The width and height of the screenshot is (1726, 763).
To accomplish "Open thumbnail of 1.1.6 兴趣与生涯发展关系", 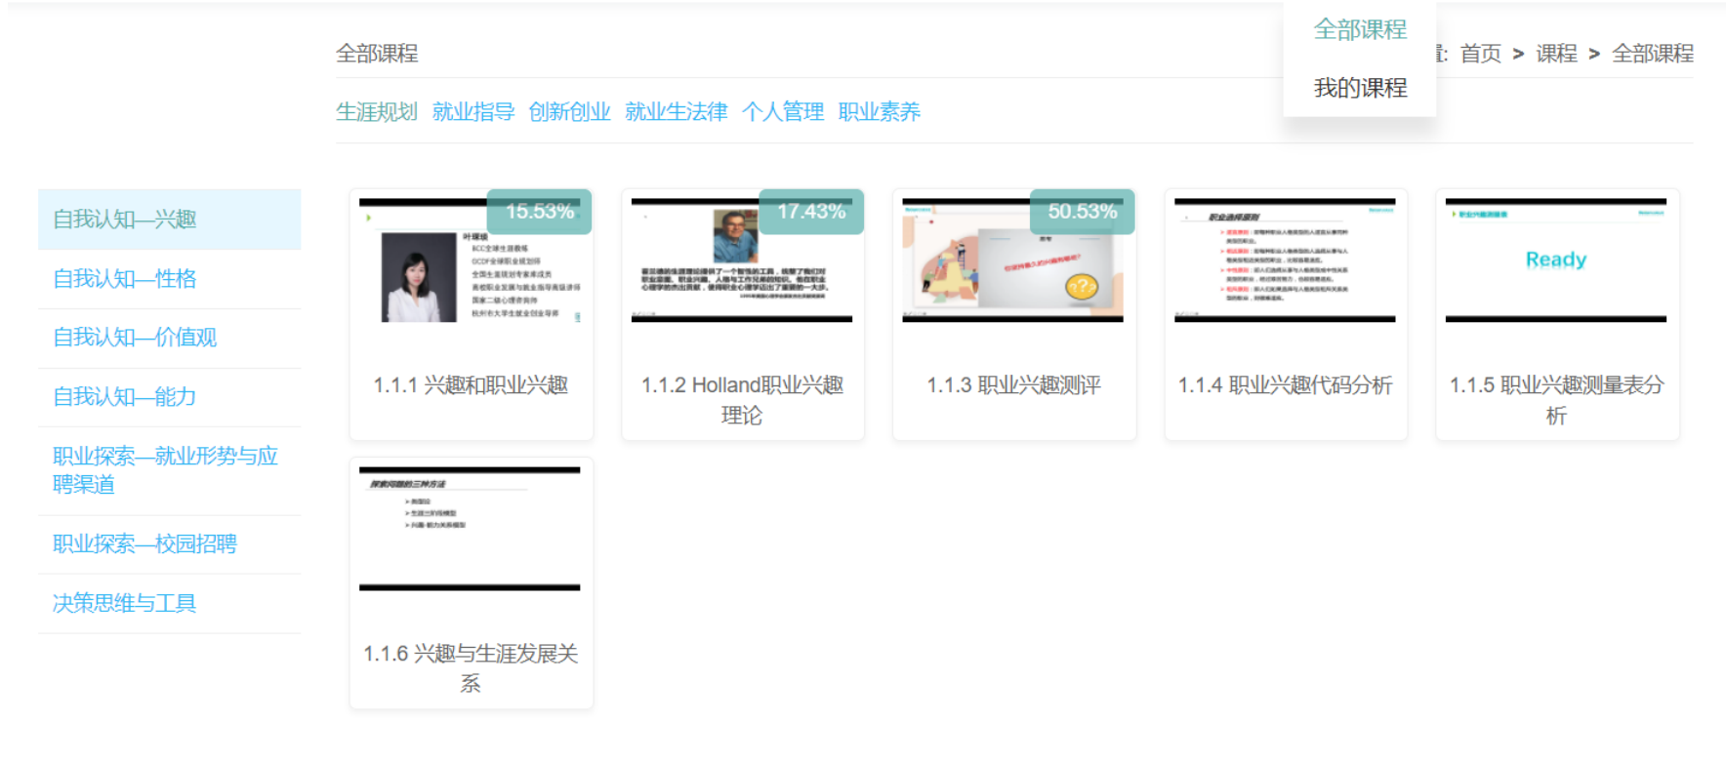I will [470, 529].
